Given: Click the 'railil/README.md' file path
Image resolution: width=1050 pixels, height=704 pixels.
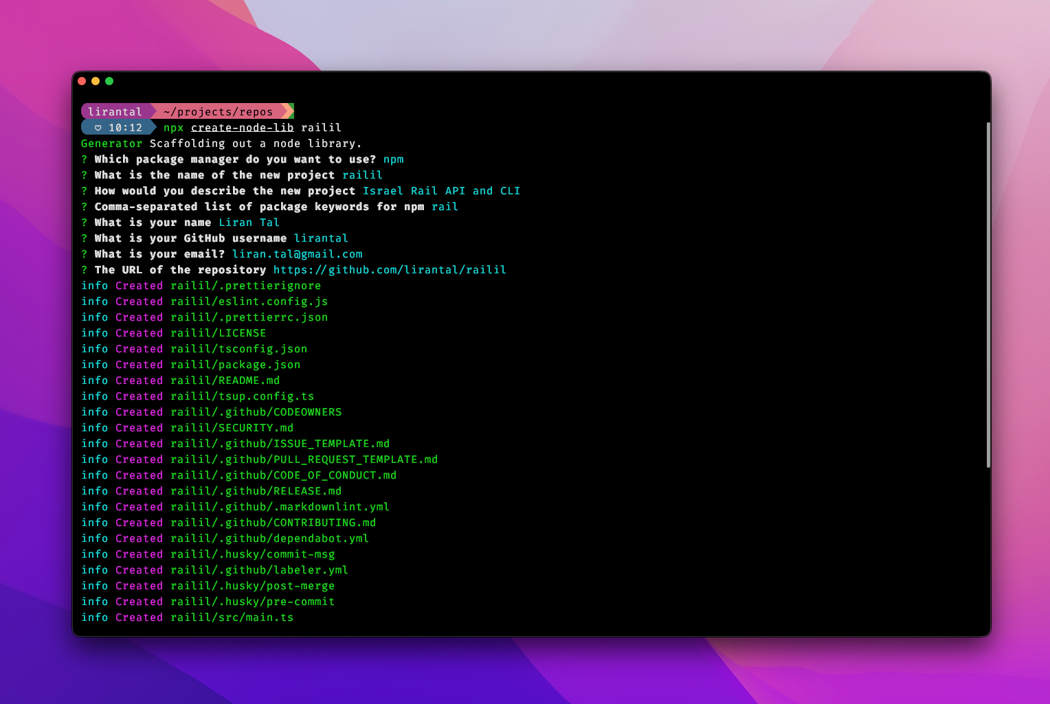Looking at the screenshot, I should click(x=225, y=381).
